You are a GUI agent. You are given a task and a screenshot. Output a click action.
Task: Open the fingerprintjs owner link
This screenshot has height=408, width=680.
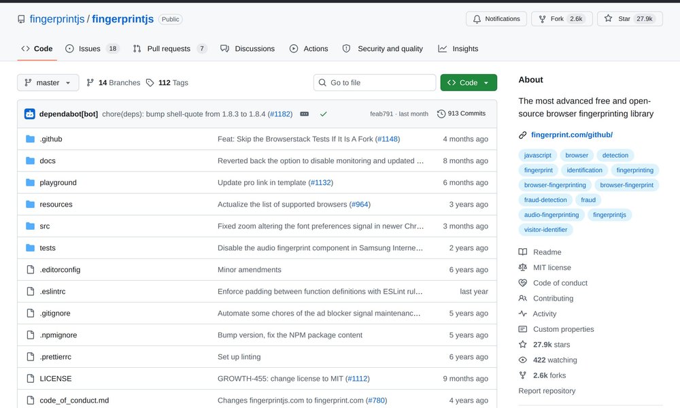tap(57, 19)
